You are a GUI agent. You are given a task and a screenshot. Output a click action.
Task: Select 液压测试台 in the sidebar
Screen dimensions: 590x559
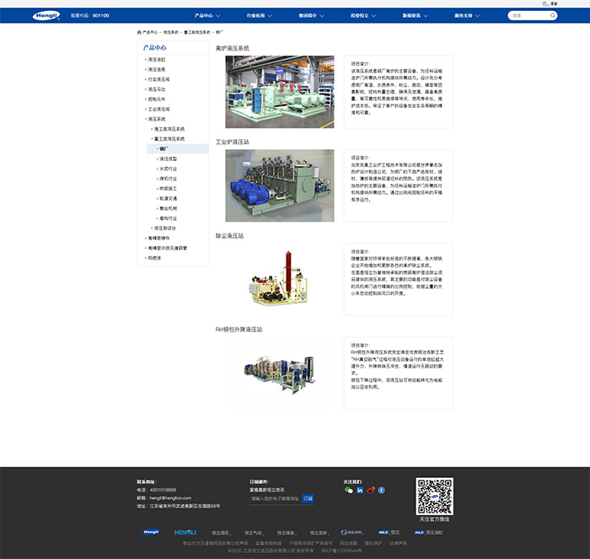click(164, 228)
